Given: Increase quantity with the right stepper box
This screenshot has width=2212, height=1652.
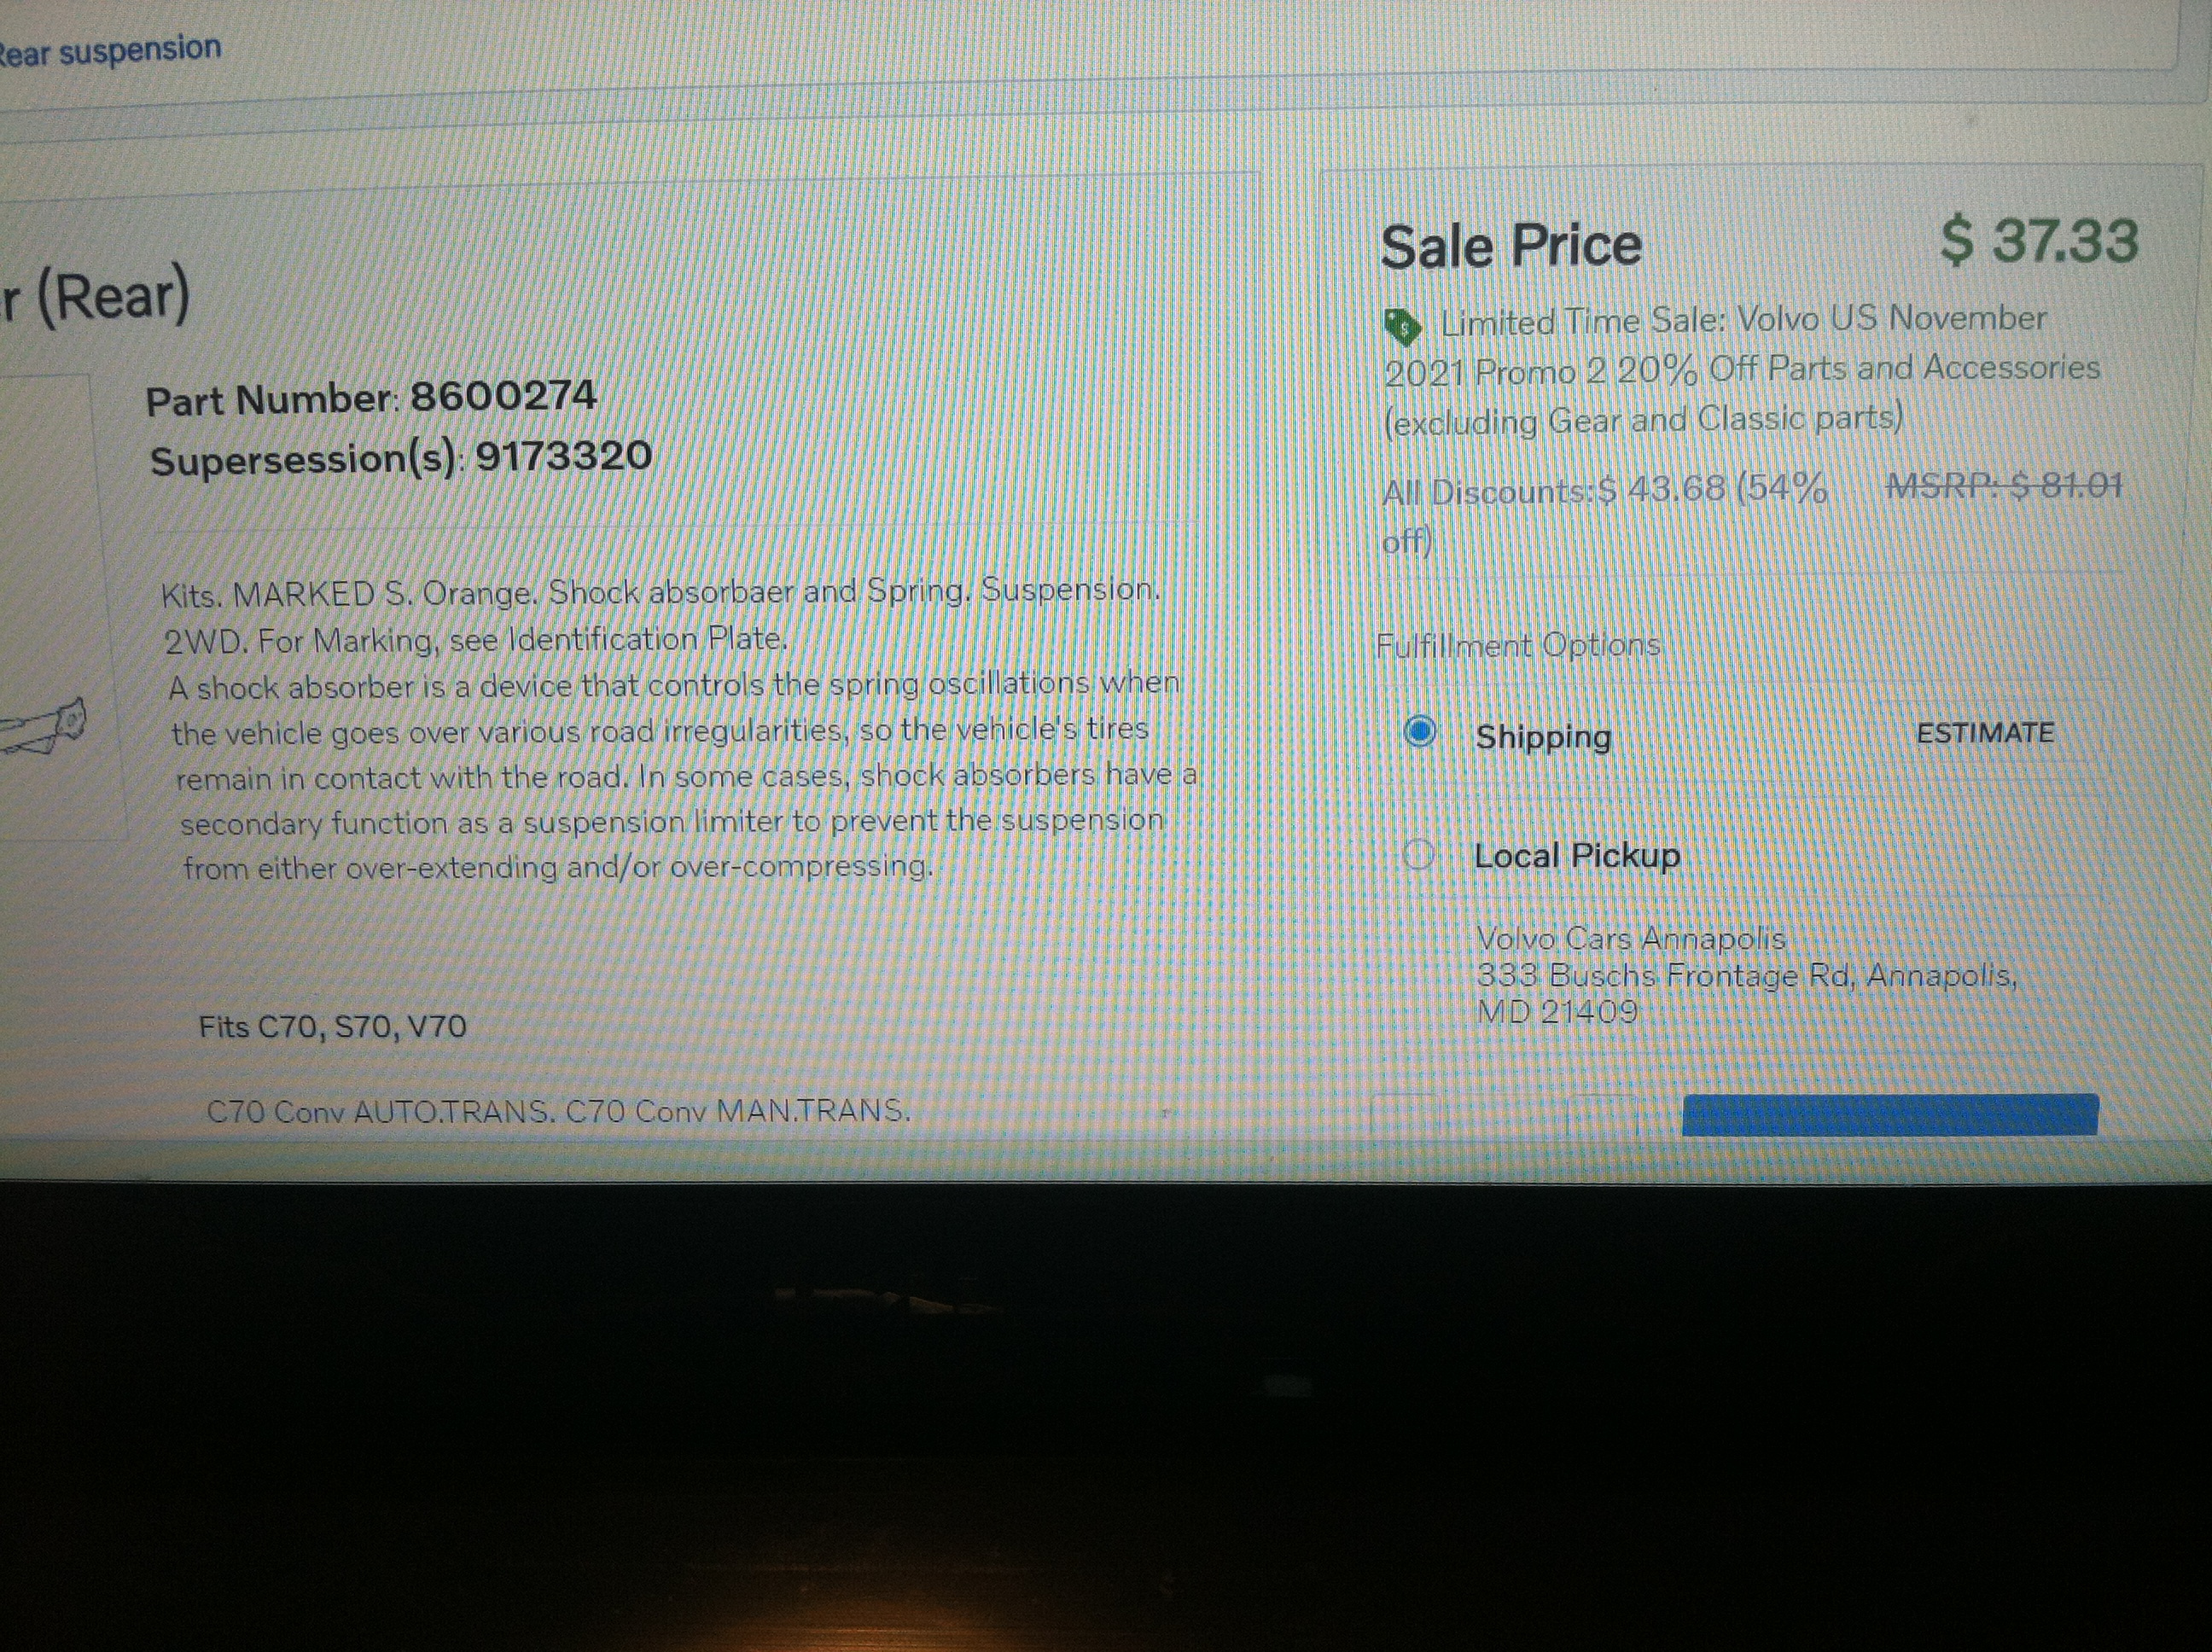Looking at the screenshot, I should tap(1601, 1116).
